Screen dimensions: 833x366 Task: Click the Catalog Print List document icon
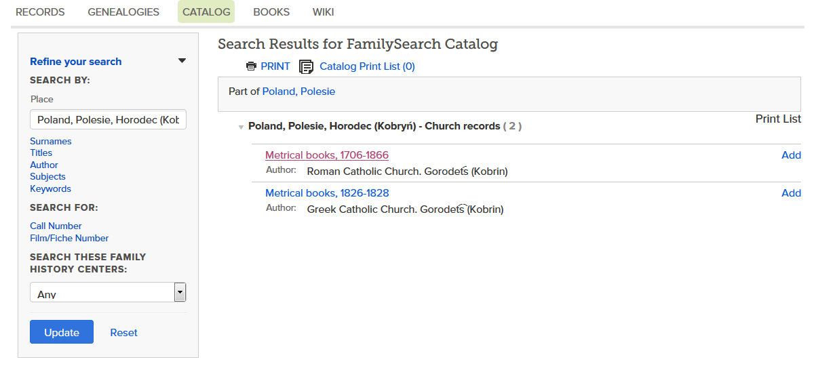pos(307,66)
